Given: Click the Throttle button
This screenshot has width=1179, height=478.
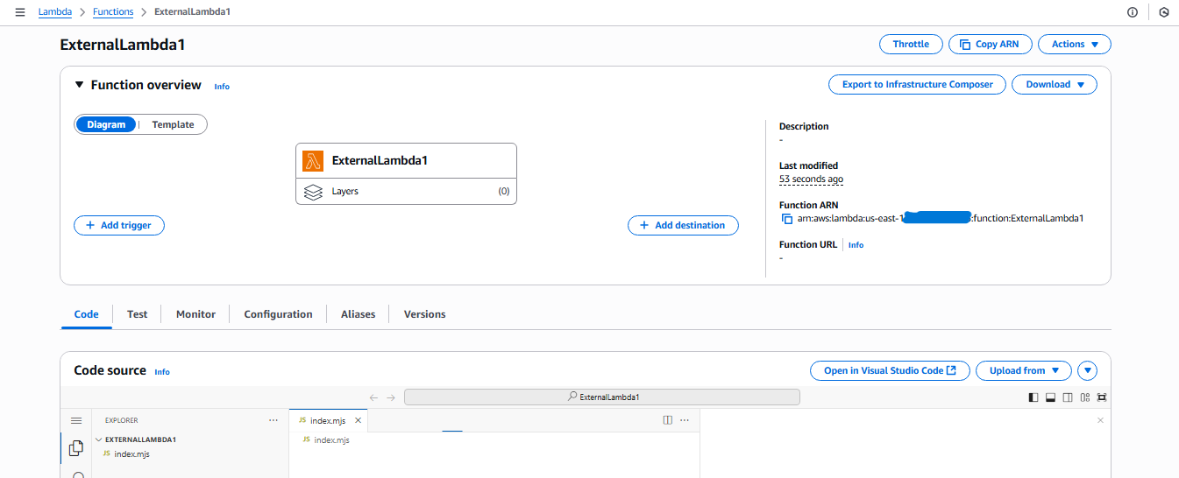Looking at the screenshot, I should pos(911,44).
